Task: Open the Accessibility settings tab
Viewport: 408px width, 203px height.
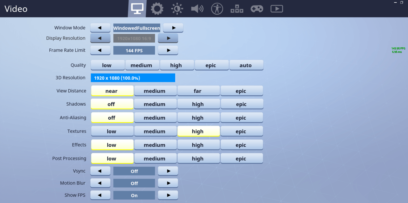Action: click(217, 9)
